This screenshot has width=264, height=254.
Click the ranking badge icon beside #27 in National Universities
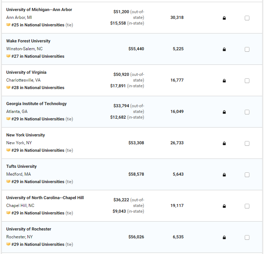tap(8, 56)
